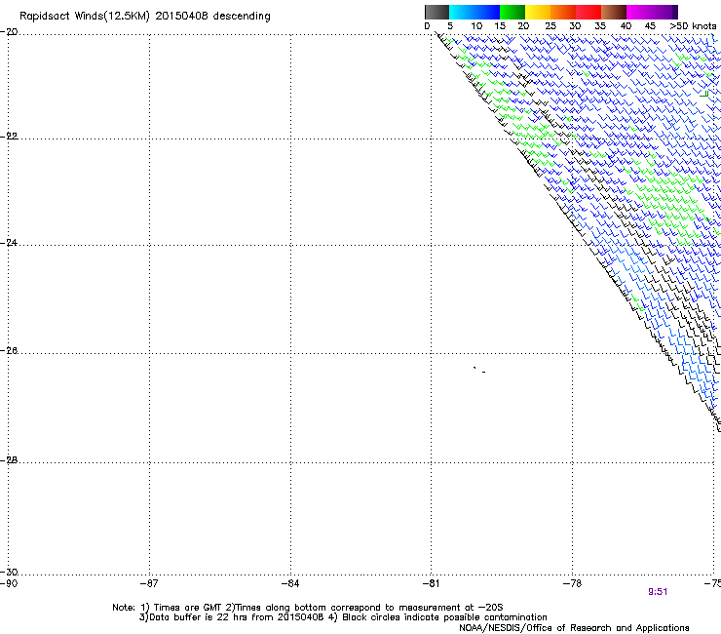Select the dark purple >50 knots band

click(x=674, y=12)
